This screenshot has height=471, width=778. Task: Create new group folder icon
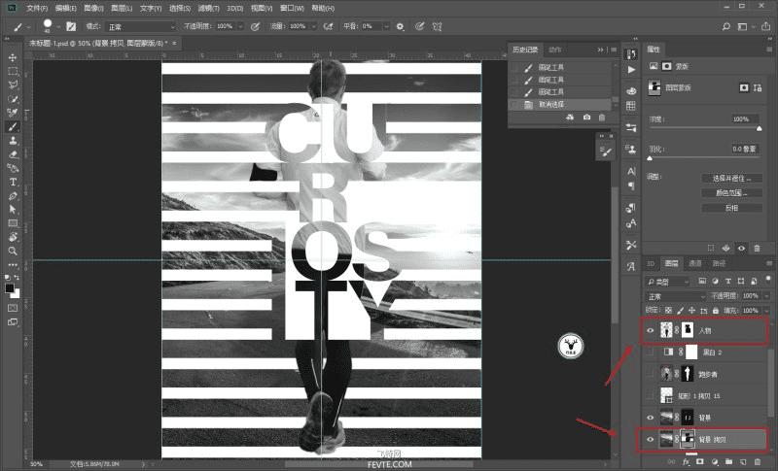point(728,462)
